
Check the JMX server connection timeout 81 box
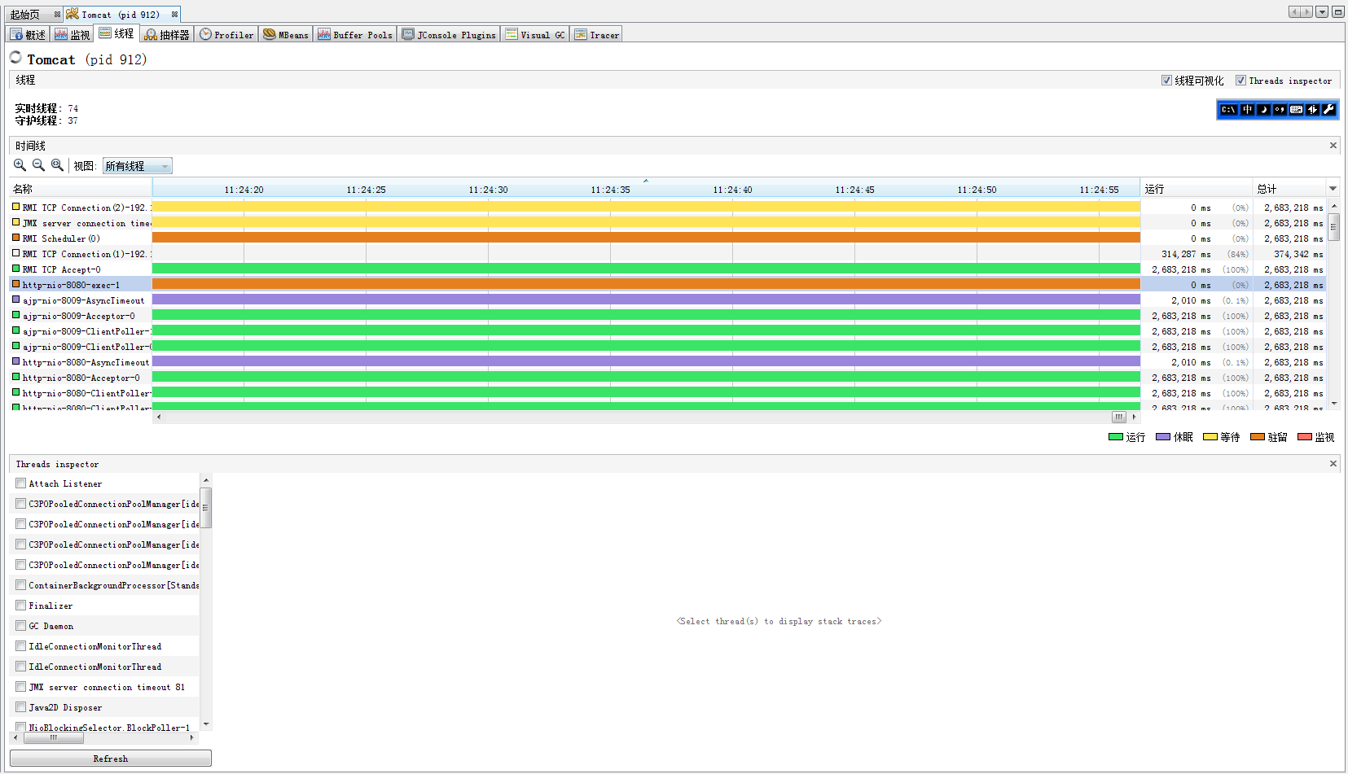21,687
